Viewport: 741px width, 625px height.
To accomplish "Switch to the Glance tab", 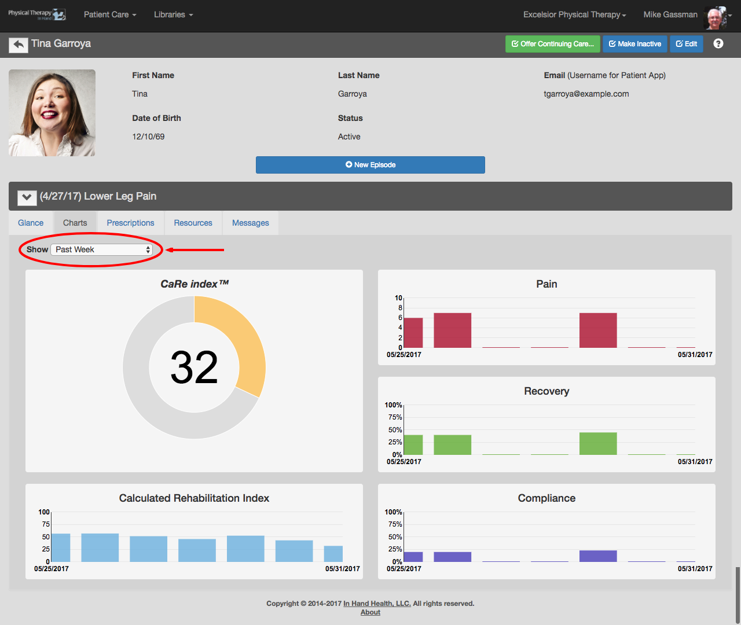I will (x=31, y=223).
